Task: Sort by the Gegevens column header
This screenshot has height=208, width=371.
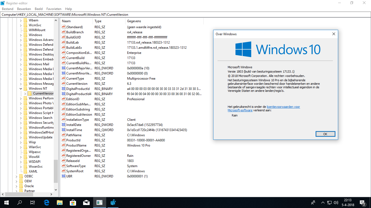Action: [164, 21]
